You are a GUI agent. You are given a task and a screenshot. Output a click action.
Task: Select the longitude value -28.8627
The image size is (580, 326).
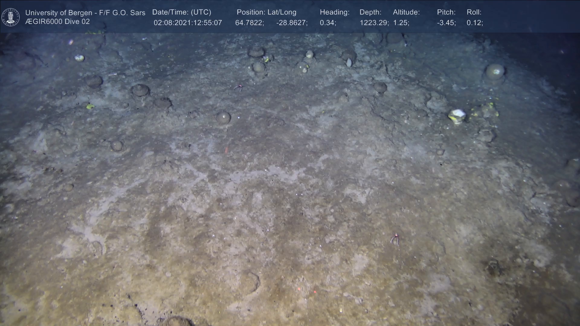pyautogui.click(x=292, y=23)
